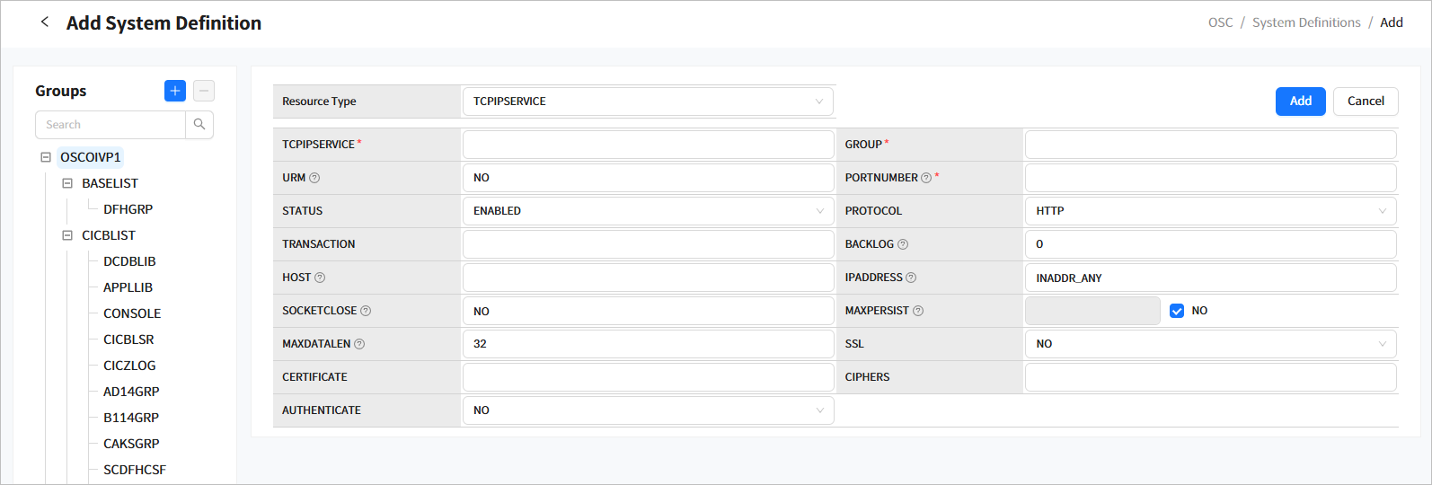Screen dimensions: 1432x485
Task: Open the PROTOCOL dropdown
Action: pyautogui.click(x=1209, y=211)
